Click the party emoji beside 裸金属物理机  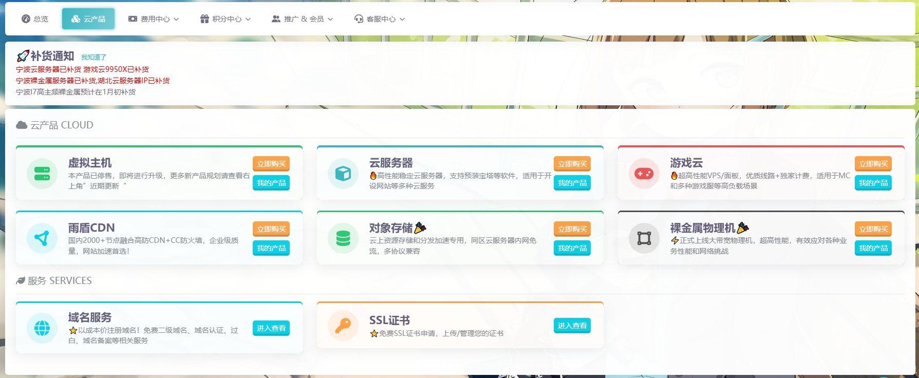point(743,228)
